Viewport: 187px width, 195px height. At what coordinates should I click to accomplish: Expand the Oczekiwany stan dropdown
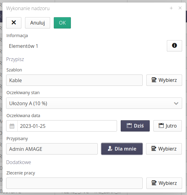click(94, 103)
